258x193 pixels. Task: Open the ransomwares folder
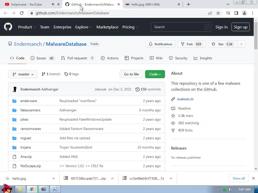click(x=30, y=129)
